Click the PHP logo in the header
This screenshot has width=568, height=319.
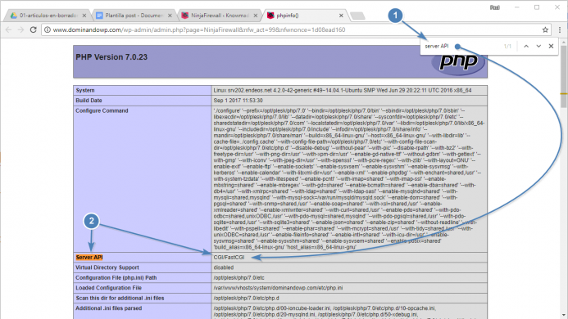[x=458, y=62]
